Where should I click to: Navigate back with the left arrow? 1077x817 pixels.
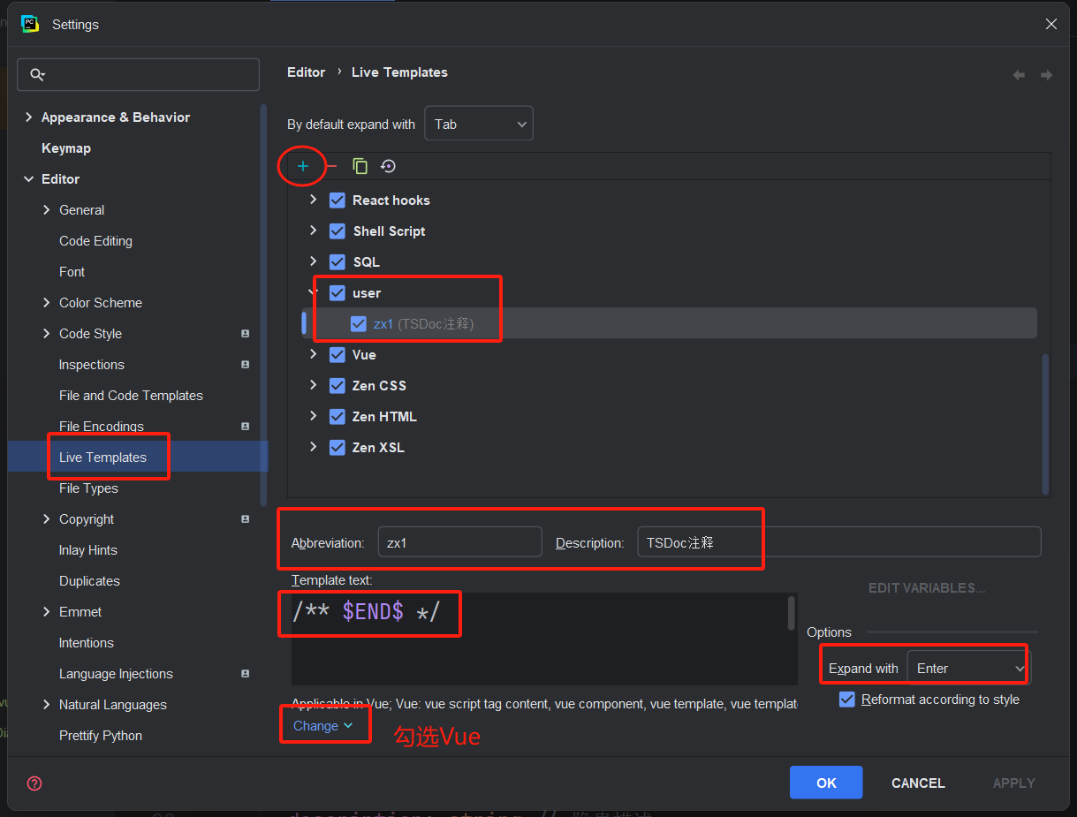click(x=1019, y=76)
